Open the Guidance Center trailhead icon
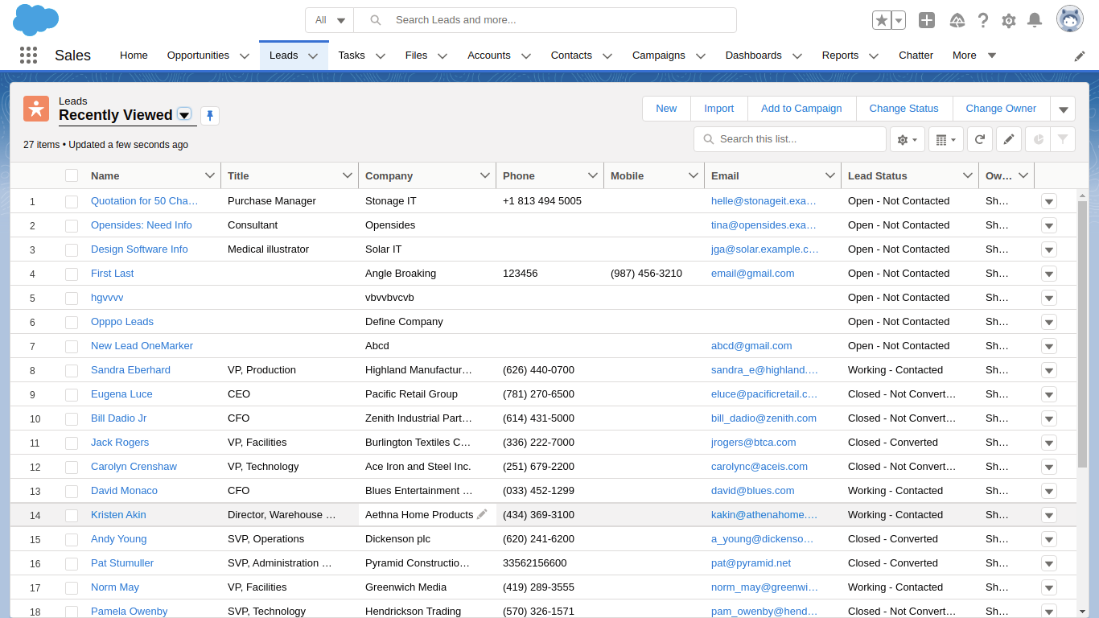 (x=957, y=20)
